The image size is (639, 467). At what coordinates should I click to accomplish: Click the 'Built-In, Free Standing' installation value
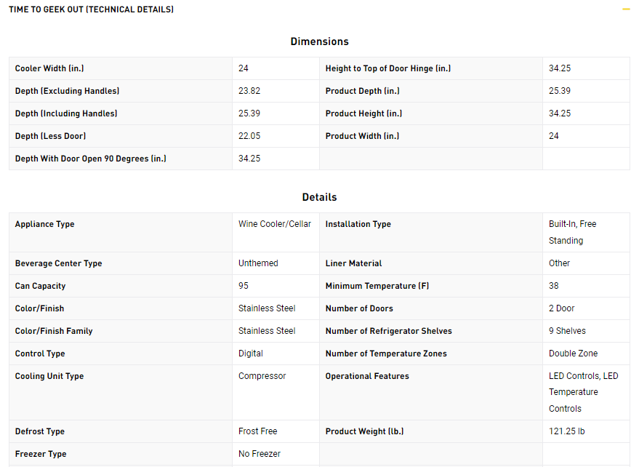click(x=572, y=232)
